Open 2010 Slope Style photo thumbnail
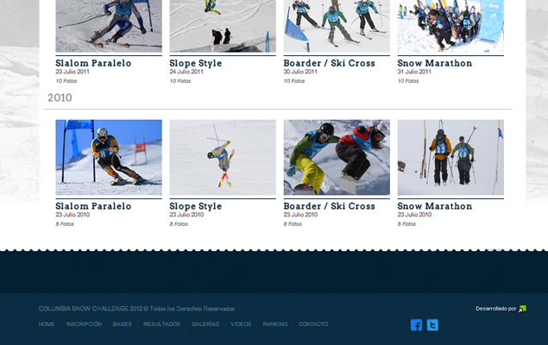Viewport: 548px width, 345px height. tap(223, 158)
